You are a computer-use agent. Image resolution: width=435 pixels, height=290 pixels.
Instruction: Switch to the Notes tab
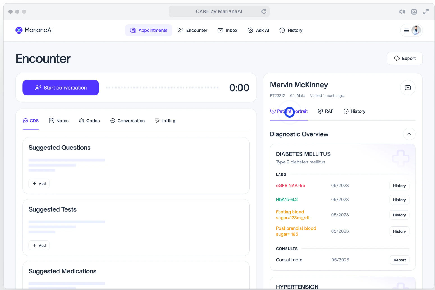point(59,121)
